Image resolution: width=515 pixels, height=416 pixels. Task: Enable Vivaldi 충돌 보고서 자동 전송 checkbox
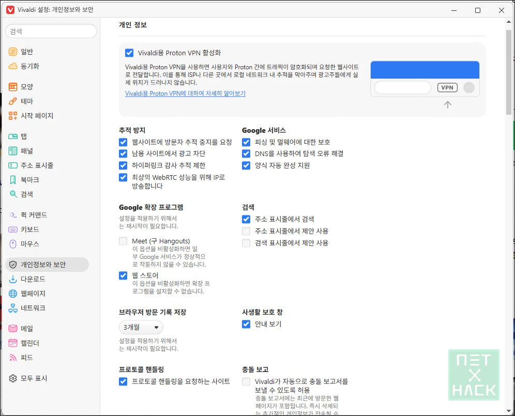(246, 381)
